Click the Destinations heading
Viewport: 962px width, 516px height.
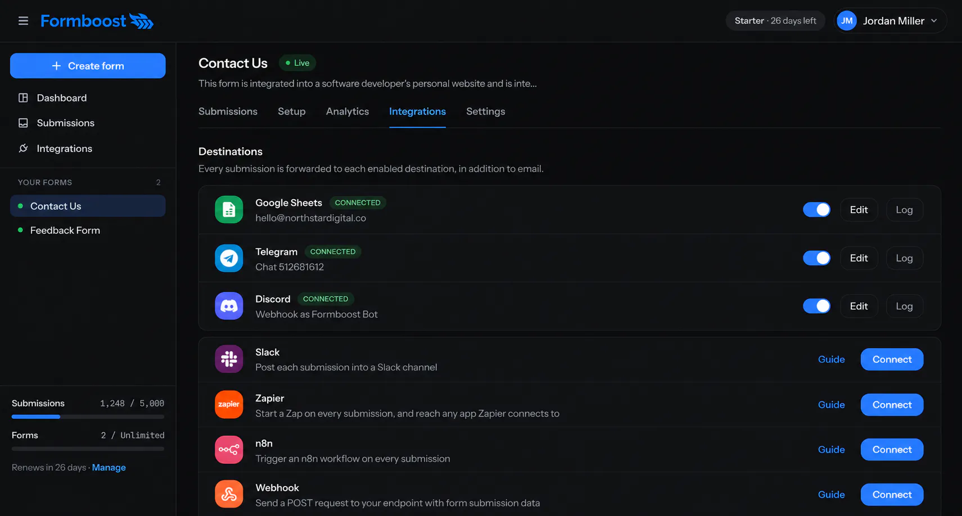point(231,152)
